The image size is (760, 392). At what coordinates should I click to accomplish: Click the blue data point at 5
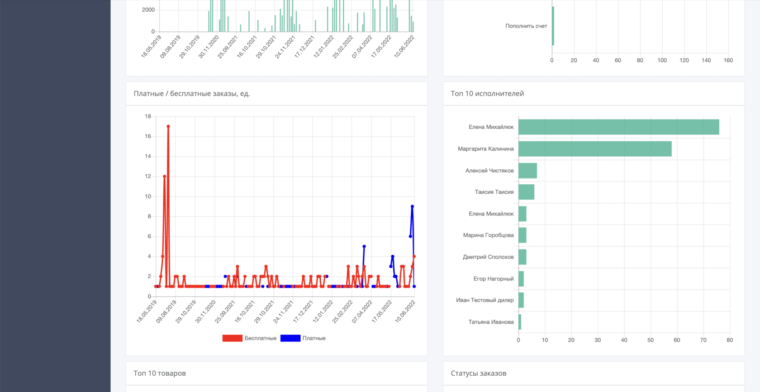364,247
